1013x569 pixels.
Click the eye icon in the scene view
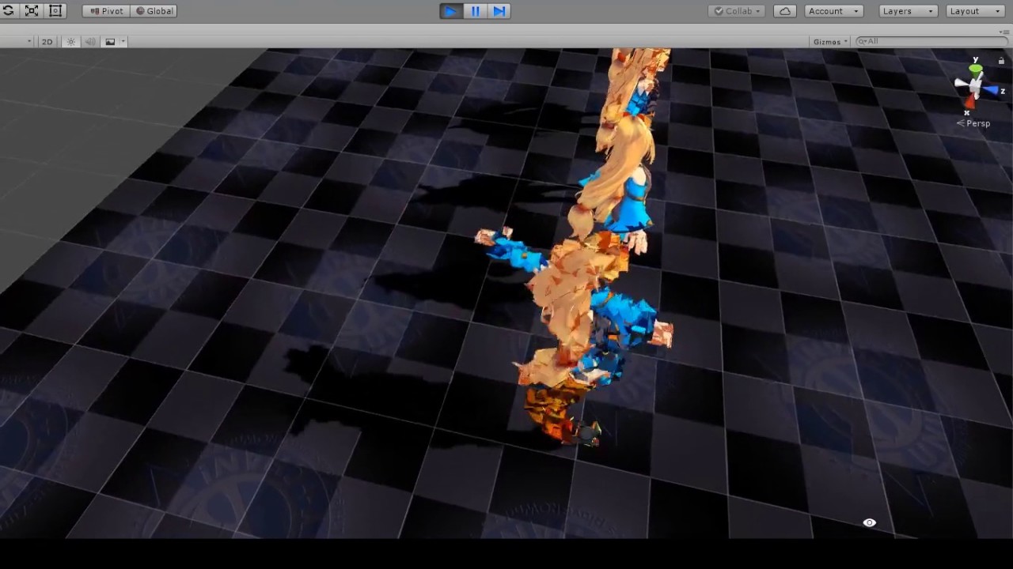click(x=869, y=522)
